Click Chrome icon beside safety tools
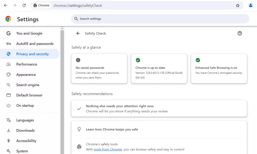The height and width of the screenshot is (154, 257). (x=79, y=146)
